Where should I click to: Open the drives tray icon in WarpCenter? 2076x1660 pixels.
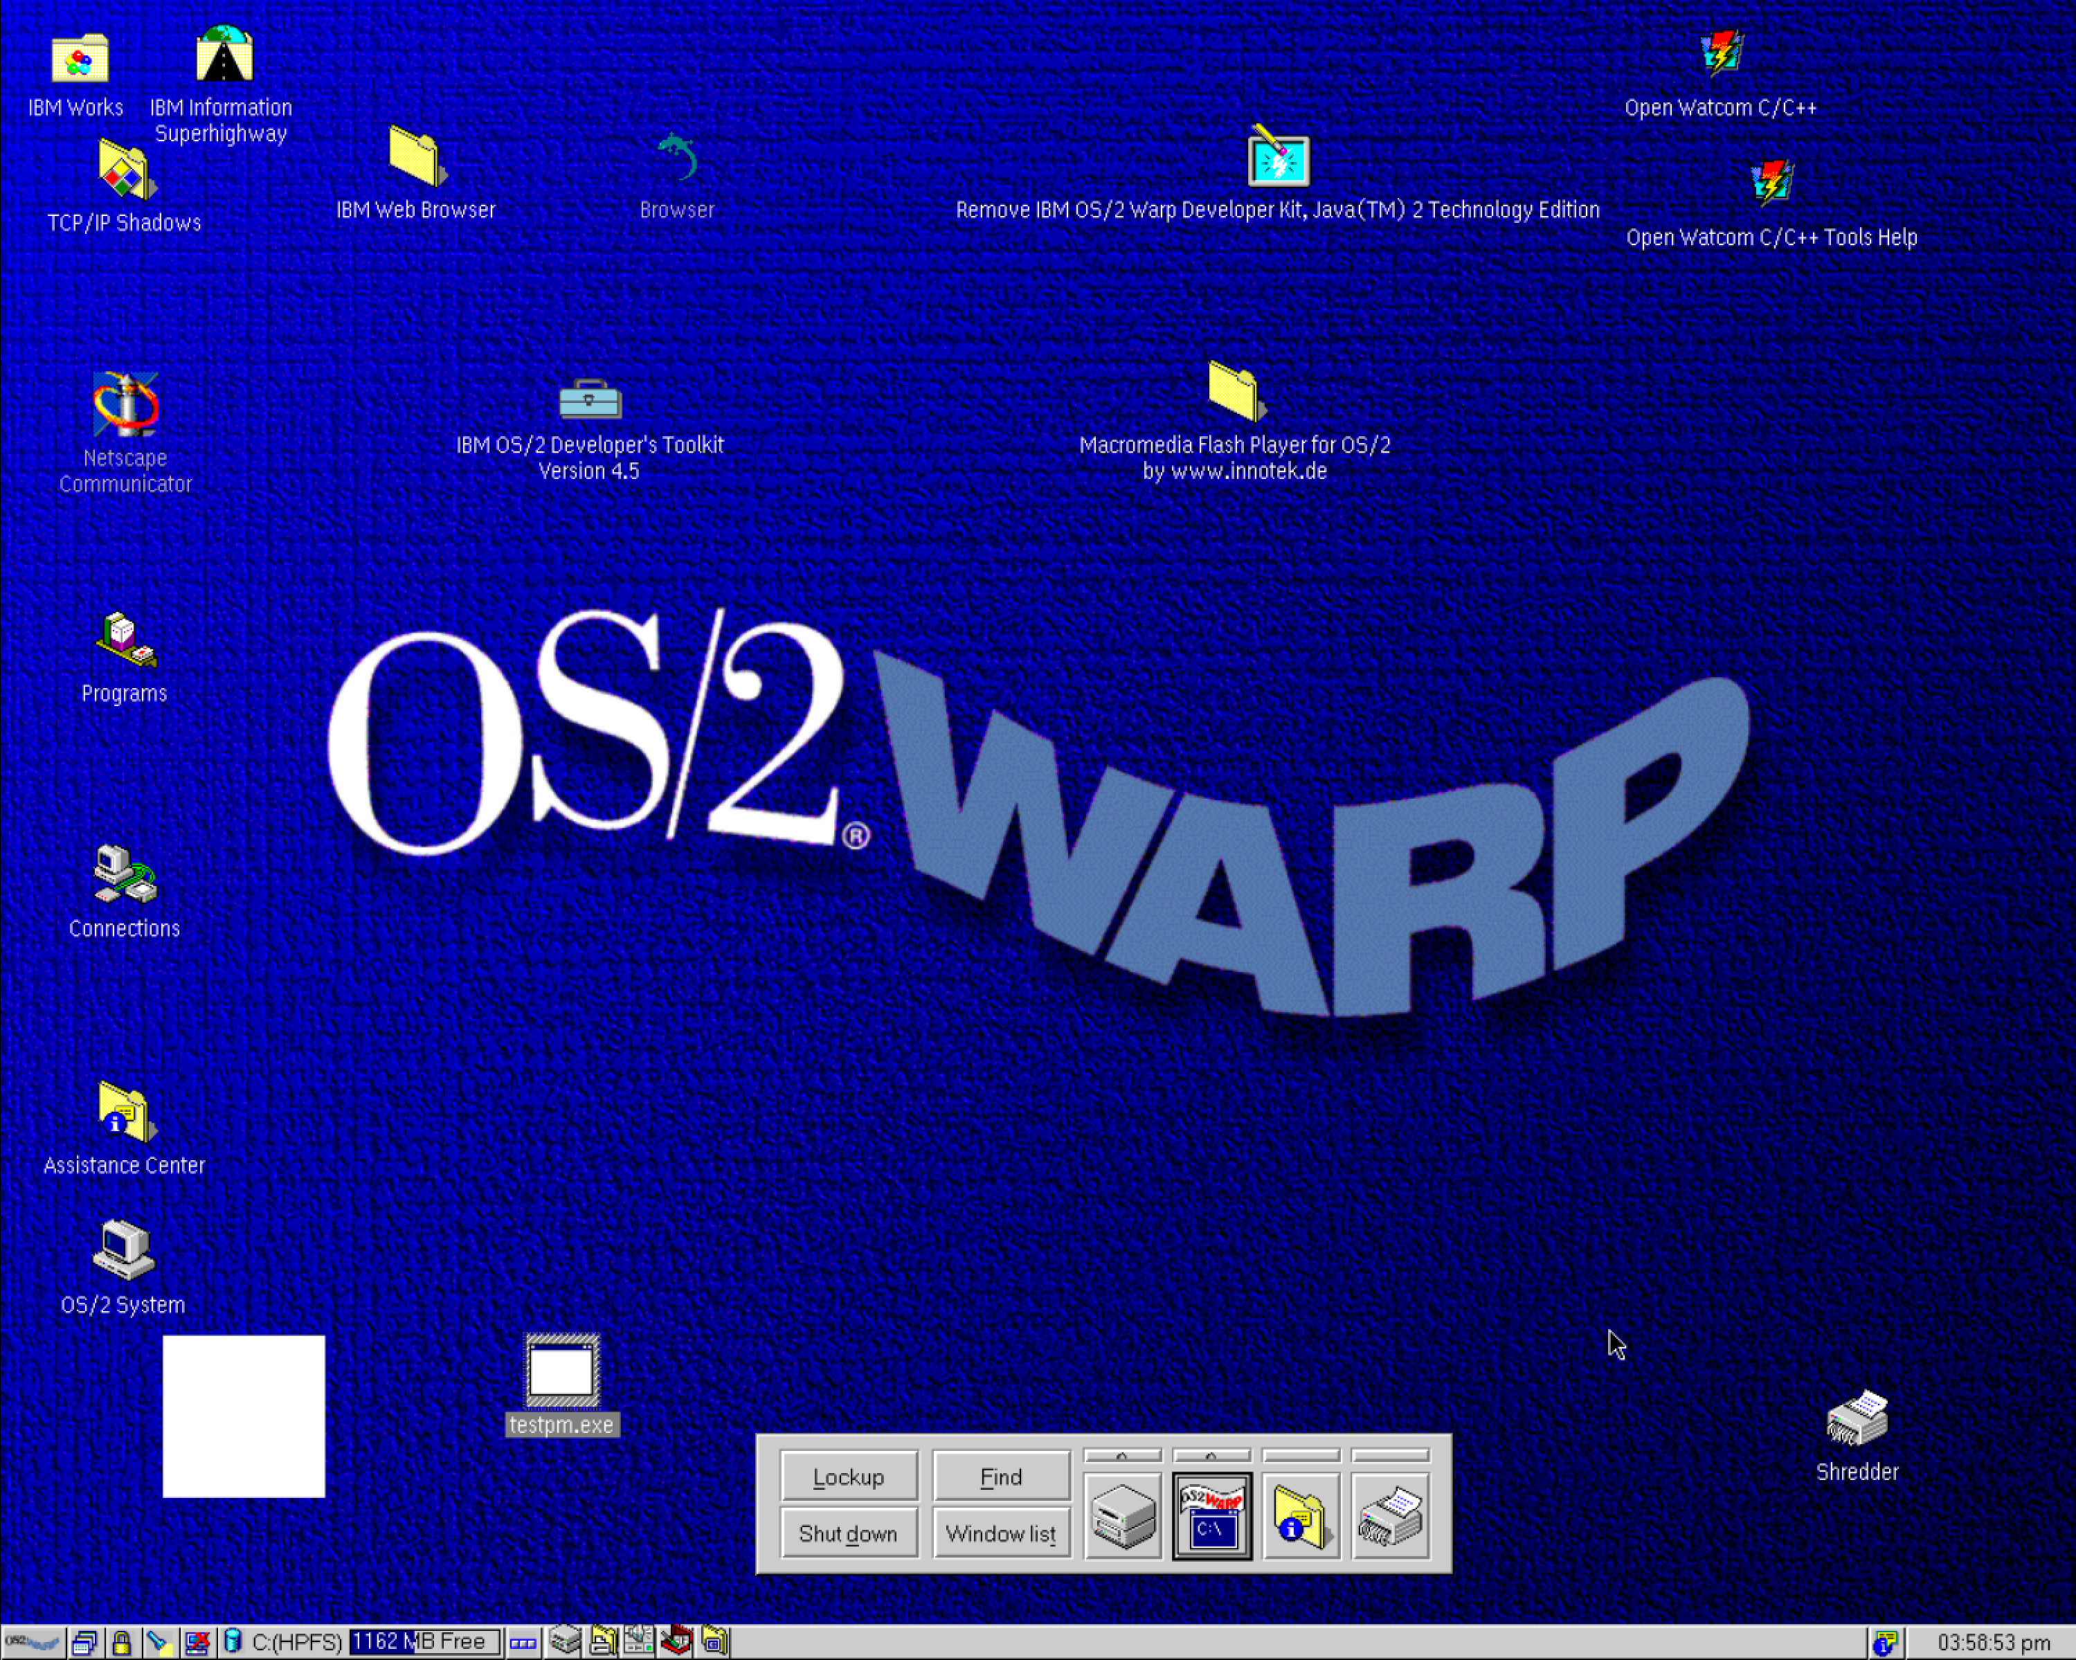tap(566, 1641)
